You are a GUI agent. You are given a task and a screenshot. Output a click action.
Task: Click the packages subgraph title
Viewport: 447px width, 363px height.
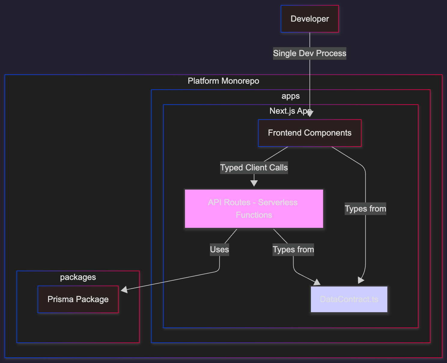[78, 277]
